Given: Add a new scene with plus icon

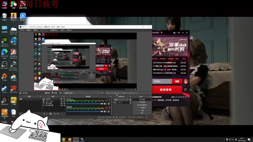Looking at the screenshot, I should (21, 114).
